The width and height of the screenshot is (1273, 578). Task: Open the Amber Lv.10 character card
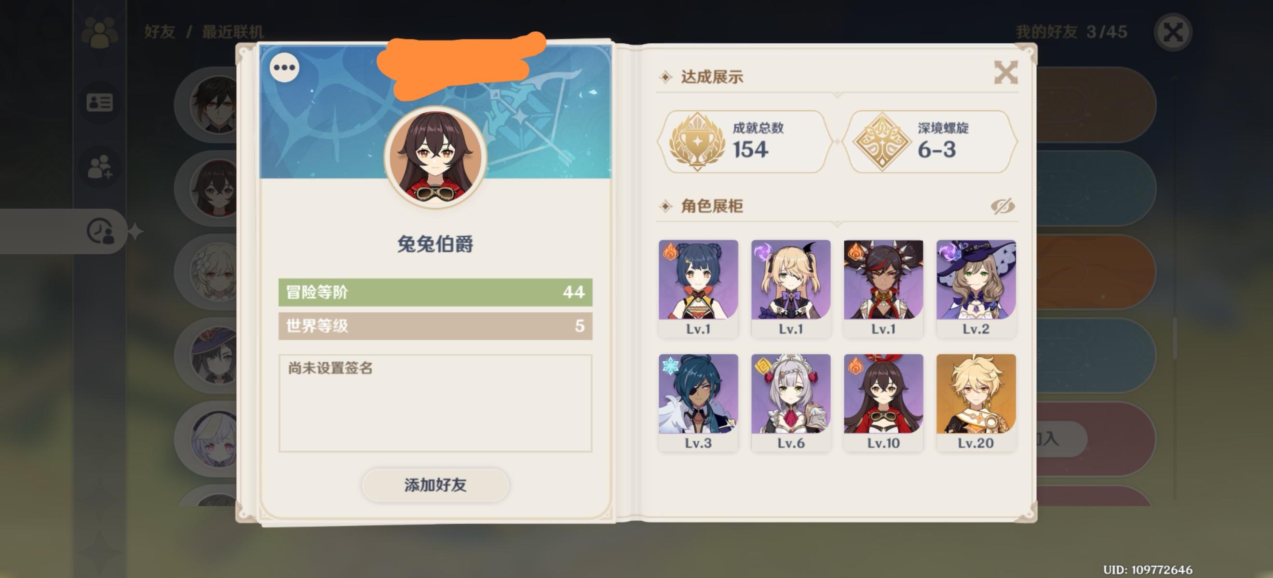tap(883, 403)
